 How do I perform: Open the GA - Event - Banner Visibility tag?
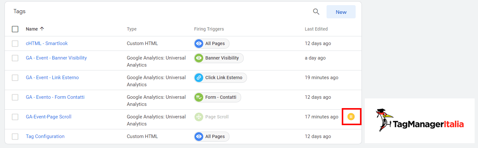56,58
